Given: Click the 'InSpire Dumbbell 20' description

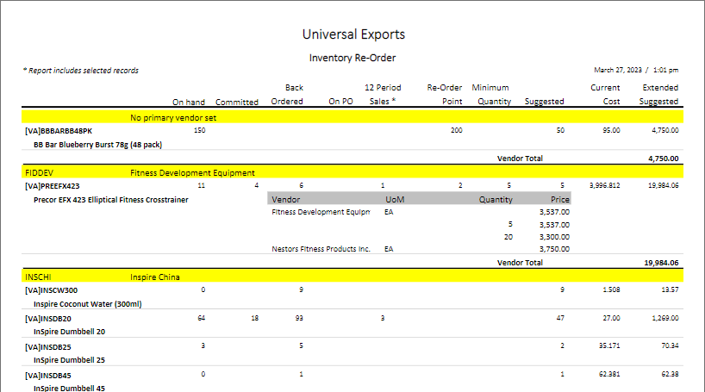Looking at the screenshot, I should pos(69,332).
